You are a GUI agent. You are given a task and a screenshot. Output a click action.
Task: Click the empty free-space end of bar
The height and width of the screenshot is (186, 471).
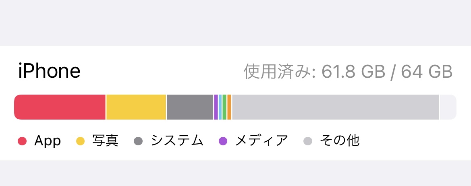point(448,107)
